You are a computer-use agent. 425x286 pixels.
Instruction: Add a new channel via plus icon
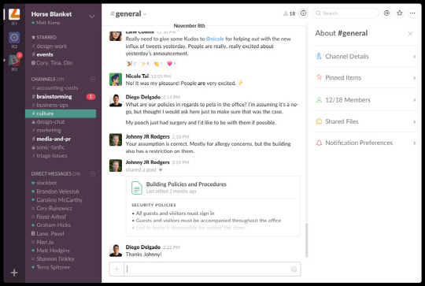[92, 80]
